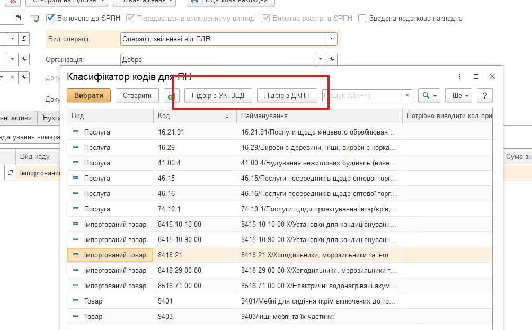Click the row icon for code 41.00.4
Viewport: 532px width, 330px height.
point(76,163)
